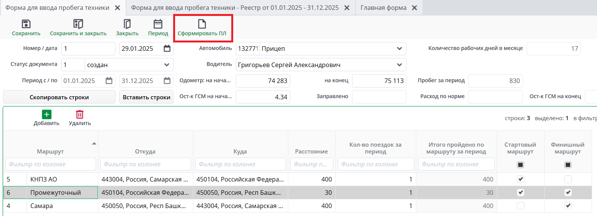
Task: Switch to Реестр от 01.01.2025 tab
Action: [235, 8]
